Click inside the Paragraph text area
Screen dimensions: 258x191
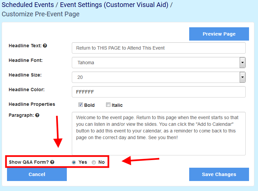click(159, 133)
